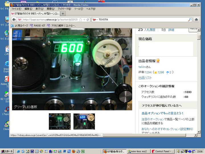
Task: Open the 出品リスト link
Action: [145, 78]
